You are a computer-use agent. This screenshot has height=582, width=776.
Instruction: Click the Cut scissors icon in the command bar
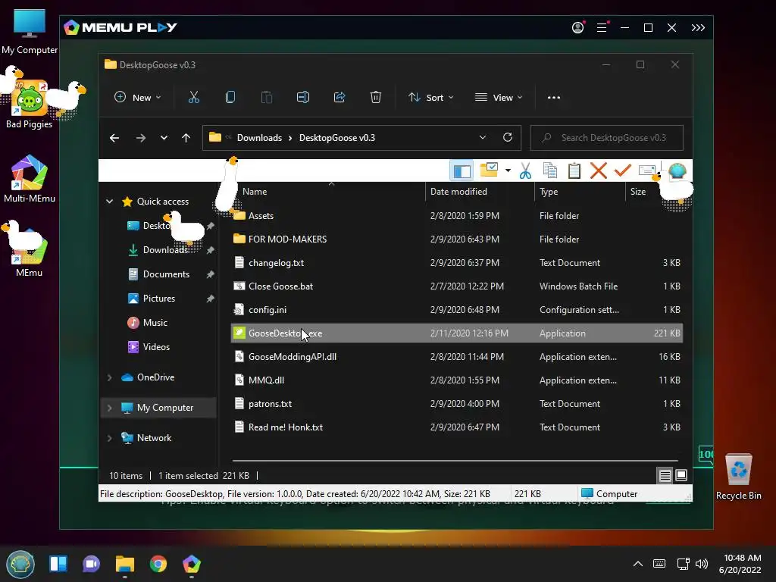pos(193,98)
